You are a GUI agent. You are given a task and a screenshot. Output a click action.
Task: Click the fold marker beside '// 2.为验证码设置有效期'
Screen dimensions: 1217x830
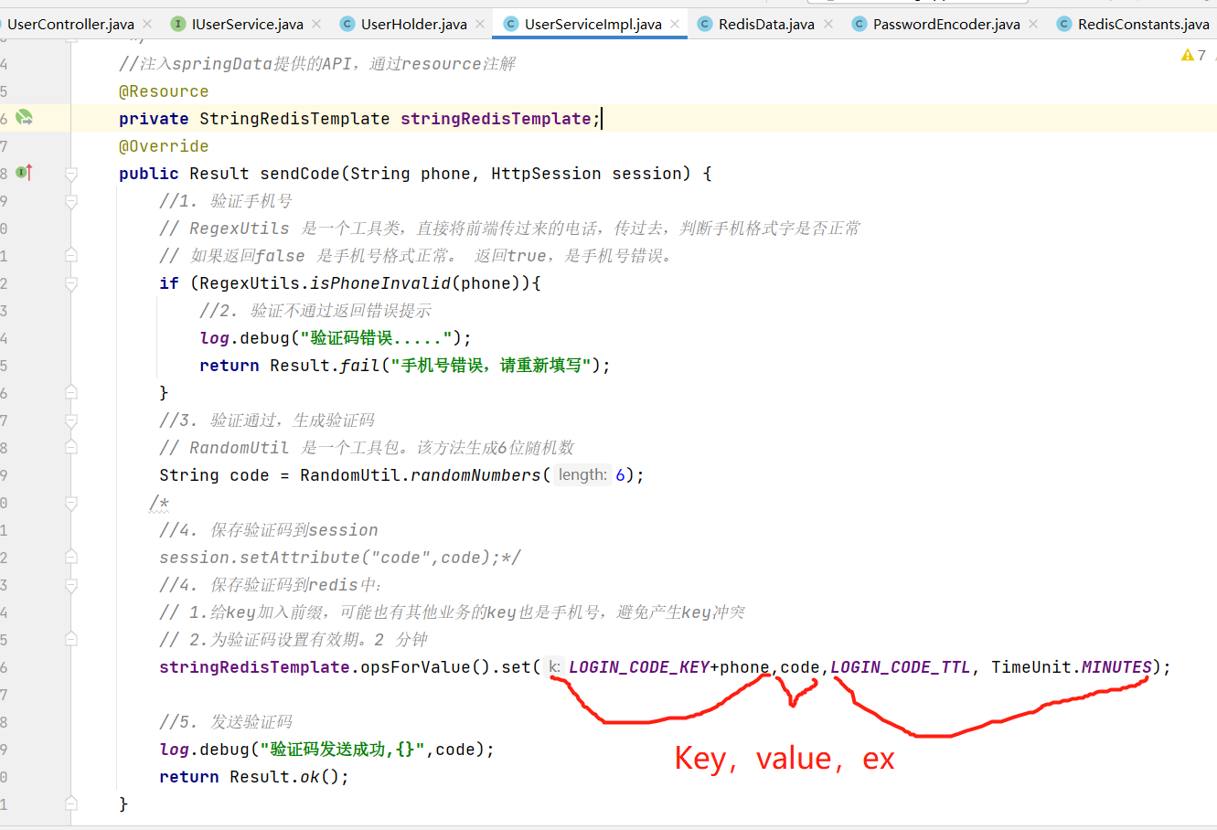71,639
